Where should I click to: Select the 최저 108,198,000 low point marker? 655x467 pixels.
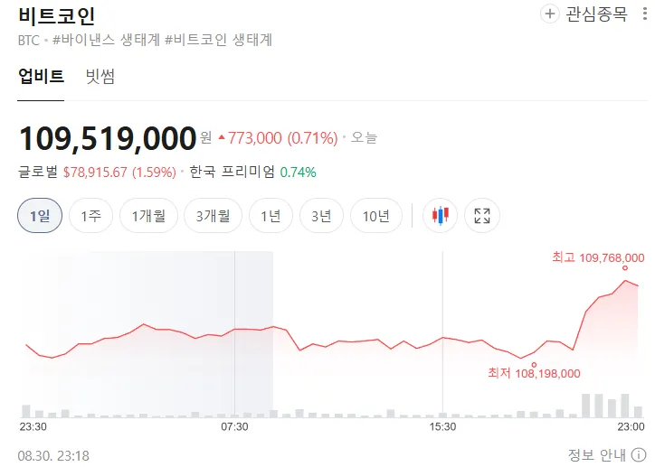point(534,365)
